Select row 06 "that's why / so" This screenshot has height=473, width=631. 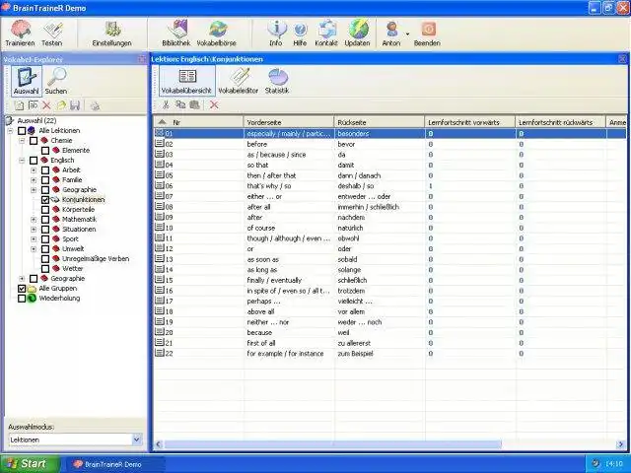tap(390, 186)
